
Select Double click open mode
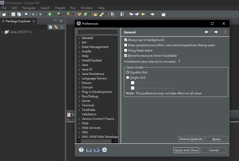coord(127,72)
